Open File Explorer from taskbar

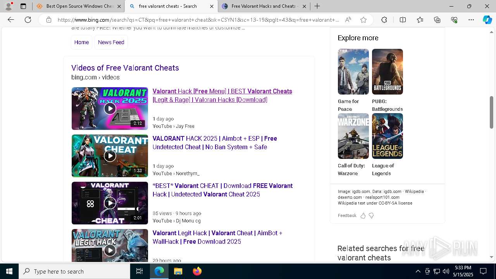[178, 271]
